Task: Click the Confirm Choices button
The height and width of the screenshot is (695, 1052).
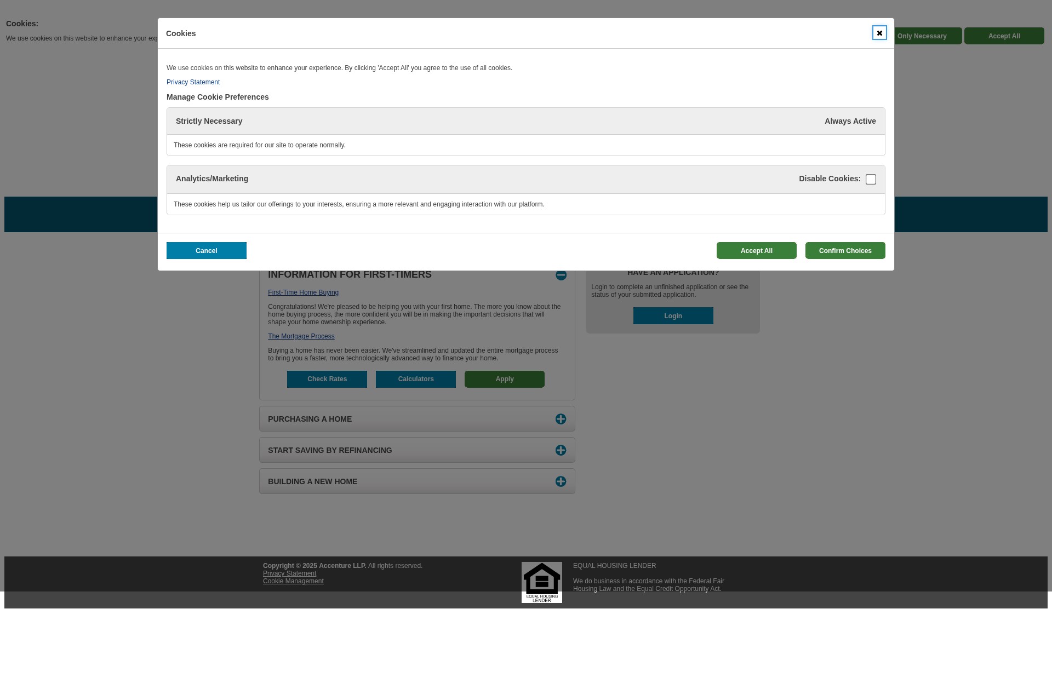Action: click(x=845, y=251)
